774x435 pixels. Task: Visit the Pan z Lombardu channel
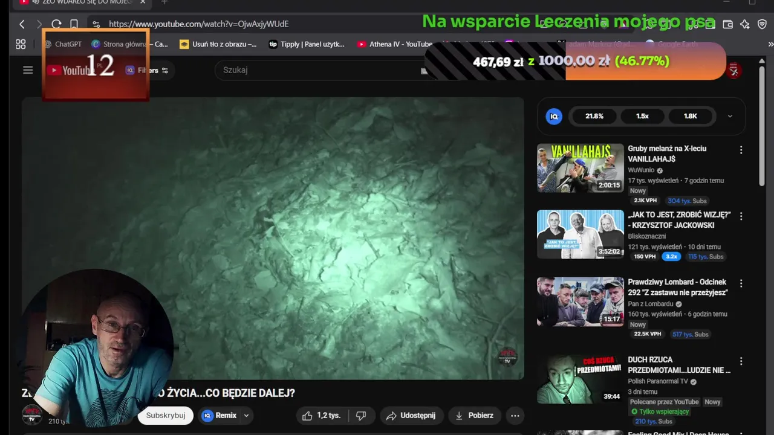coord(651,304)
